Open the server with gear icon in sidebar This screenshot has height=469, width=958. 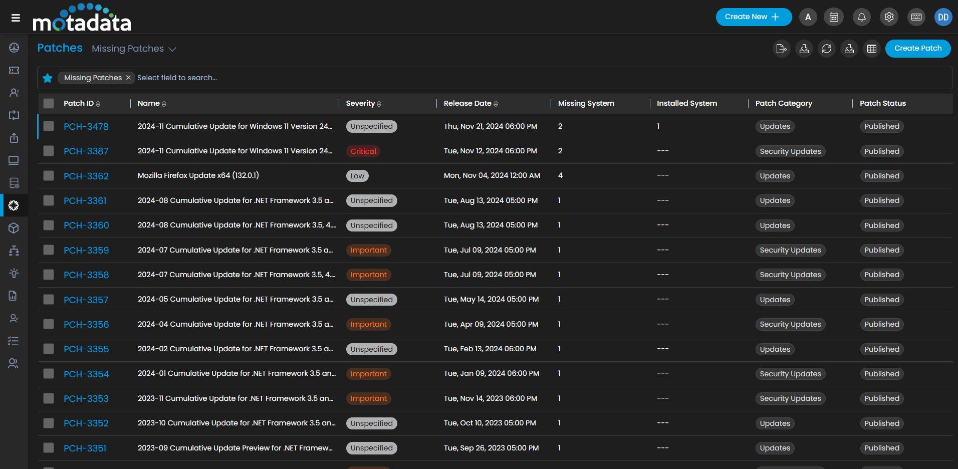(14, 183)
